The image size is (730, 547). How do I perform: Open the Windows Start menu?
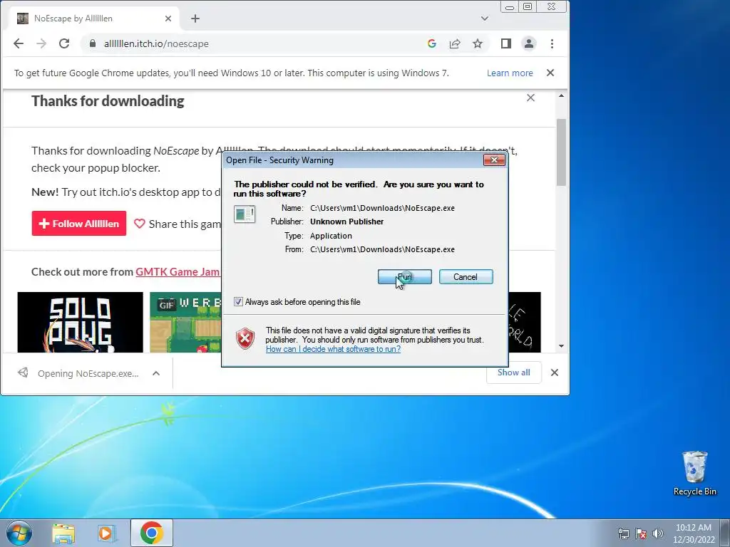[x=19, y=533]
